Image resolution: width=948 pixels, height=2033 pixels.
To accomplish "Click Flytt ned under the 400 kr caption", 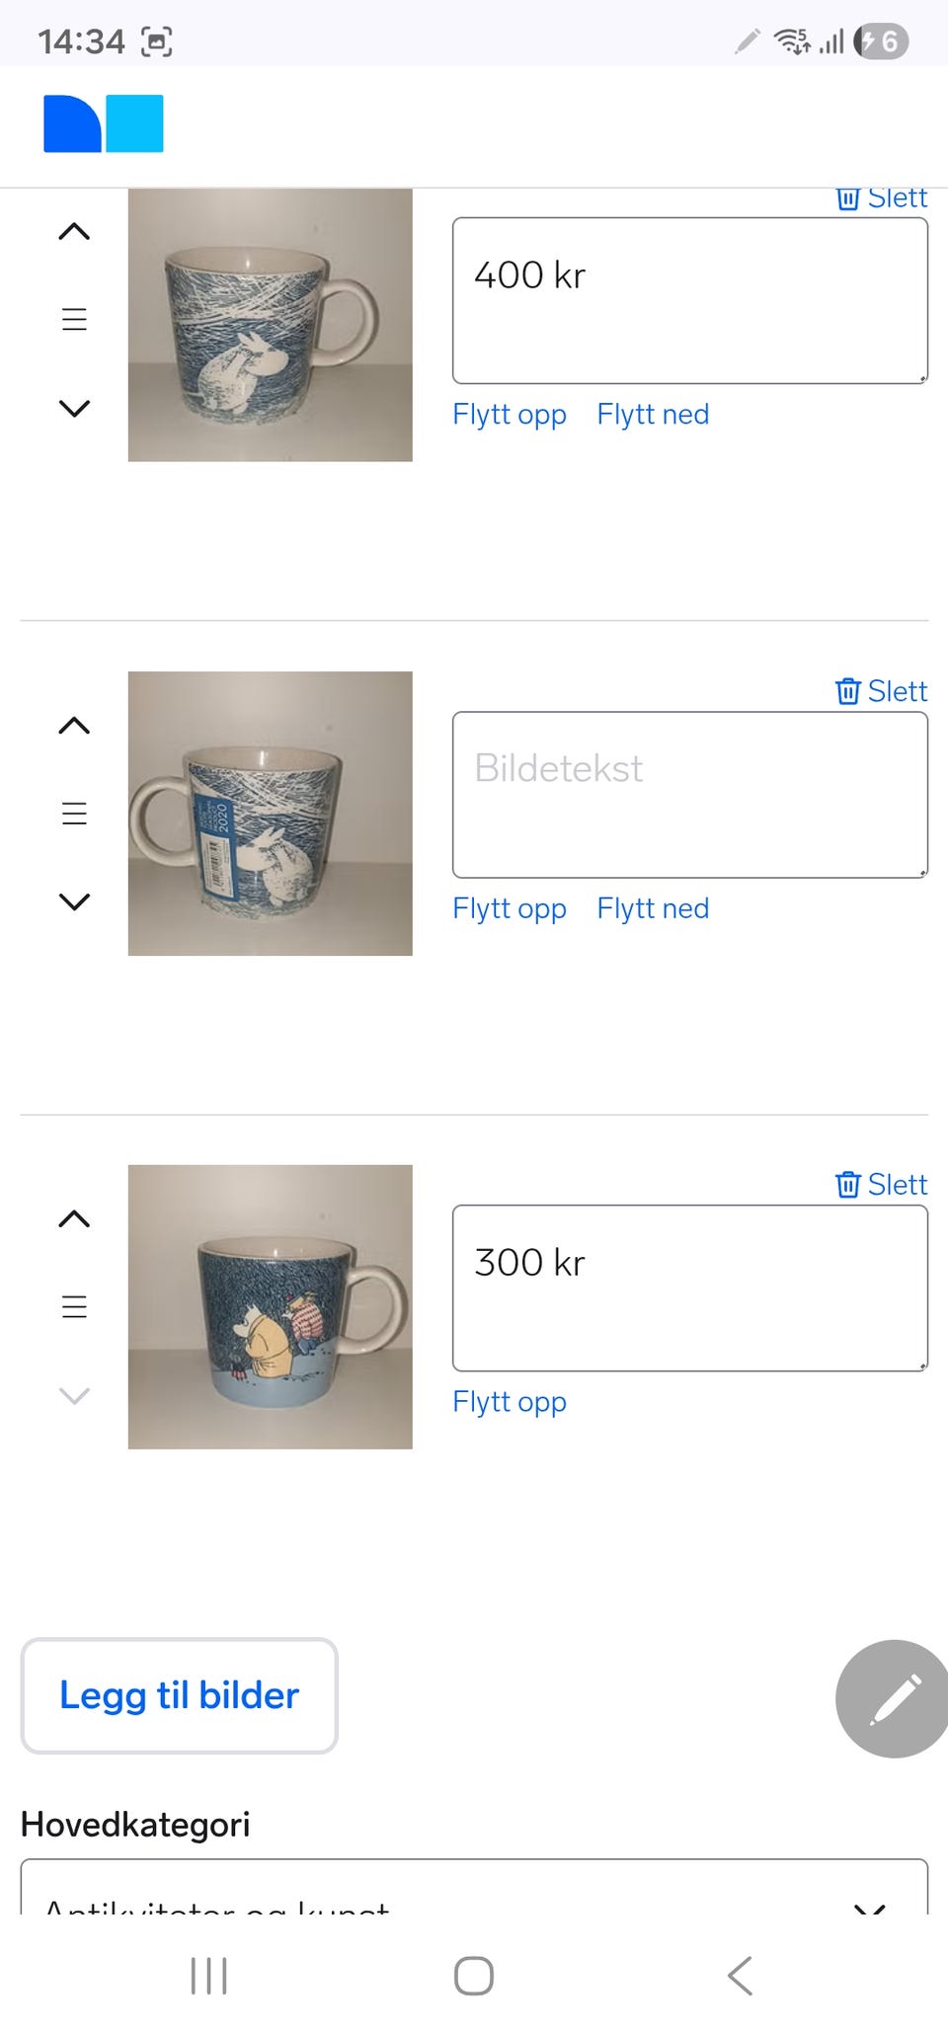I will [653, 415].
